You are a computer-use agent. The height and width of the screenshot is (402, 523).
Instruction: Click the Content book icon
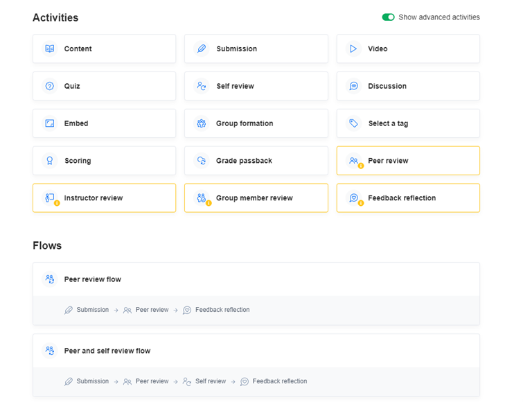click(50, 49)
